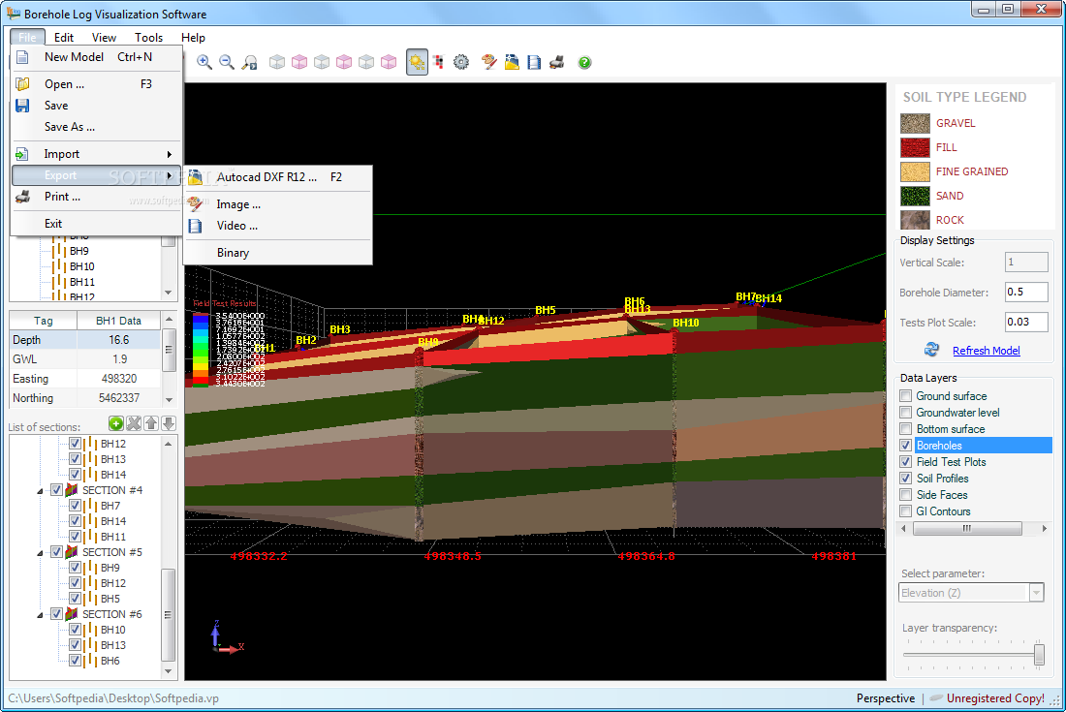Viewport: 1066px width, 712px height.
Task: Click the Easting value 498320
Action: (x=119, y=379)
